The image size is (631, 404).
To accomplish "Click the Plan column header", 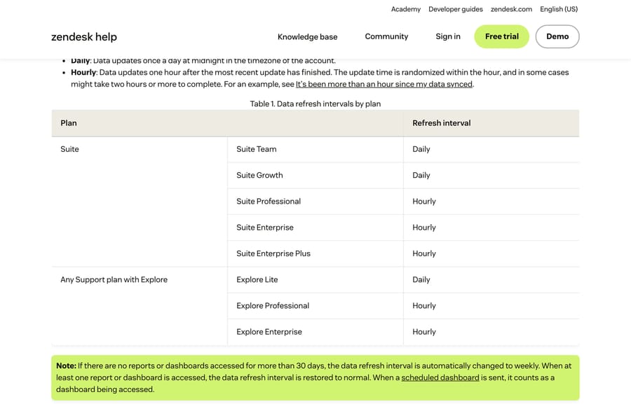I will click(227, 123).
